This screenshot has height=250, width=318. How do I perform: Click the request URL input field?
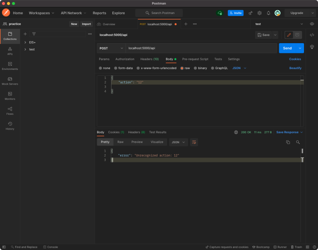201,48
